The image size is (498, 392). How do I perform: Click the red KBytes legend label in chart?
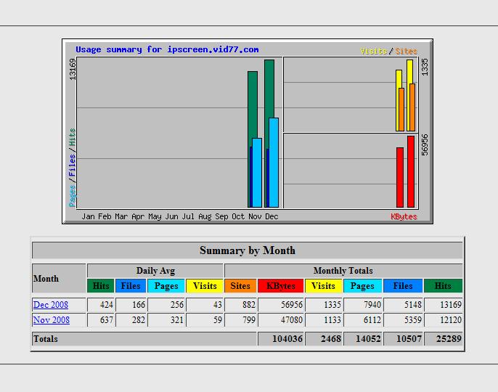[x=404, y=216]
